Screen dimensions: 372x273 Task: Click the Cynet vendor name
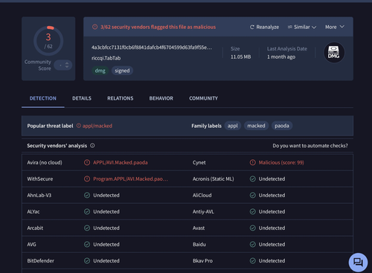tap(199, 163)
